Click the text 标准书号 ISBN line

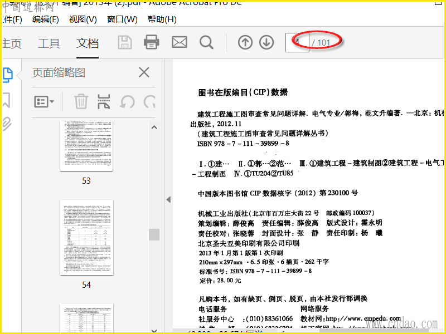click(x=255, y=271)
